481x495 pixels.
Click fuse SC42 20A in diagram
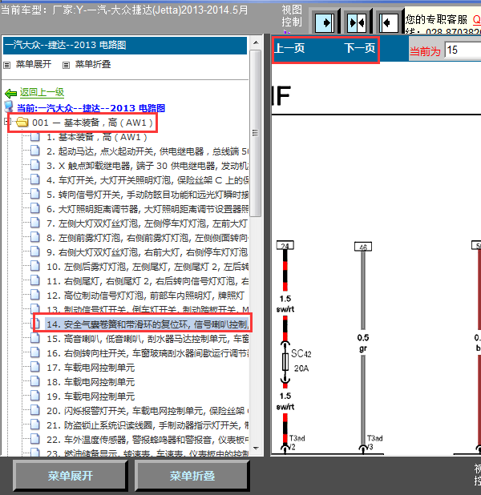coord(285,362)
